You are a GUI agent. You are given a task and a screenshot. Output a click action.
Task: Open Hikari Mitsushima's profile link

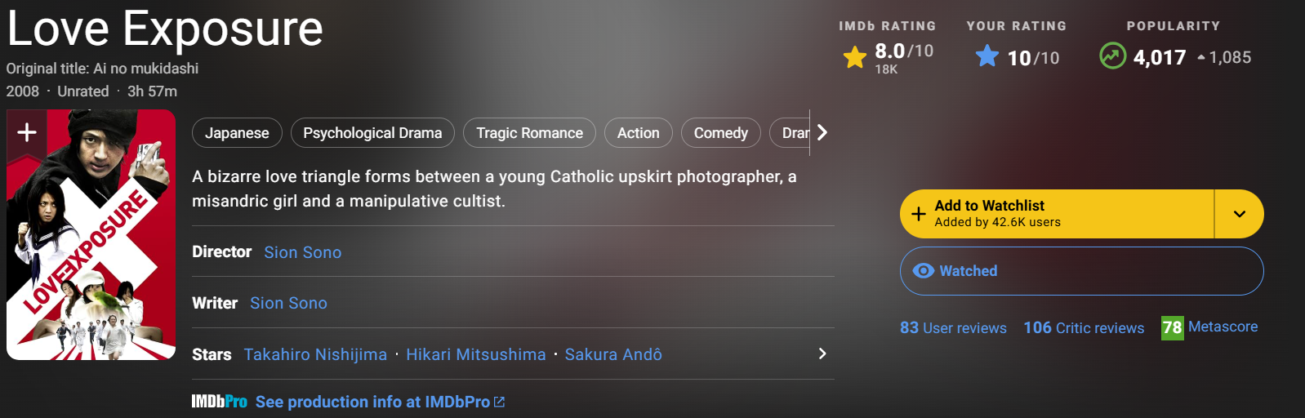pyautogui.click(x=475, y=354)
